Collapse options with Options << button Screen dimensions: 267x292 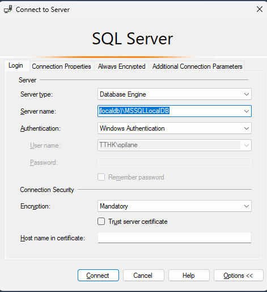pos(239,276)
